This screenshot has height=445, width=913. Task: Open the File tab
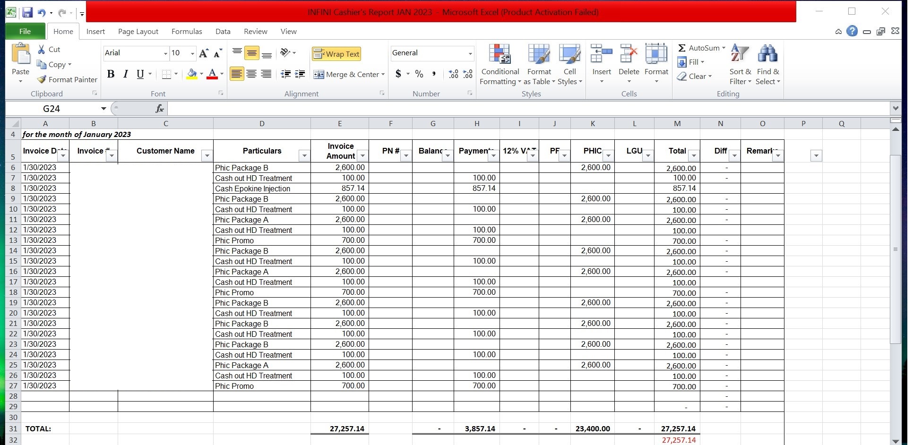pos(25,31)
